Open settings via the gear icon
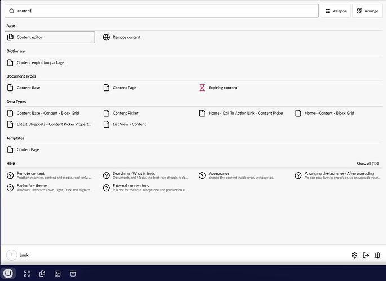Viewport: 386px width, 281px height. (354, 255)
